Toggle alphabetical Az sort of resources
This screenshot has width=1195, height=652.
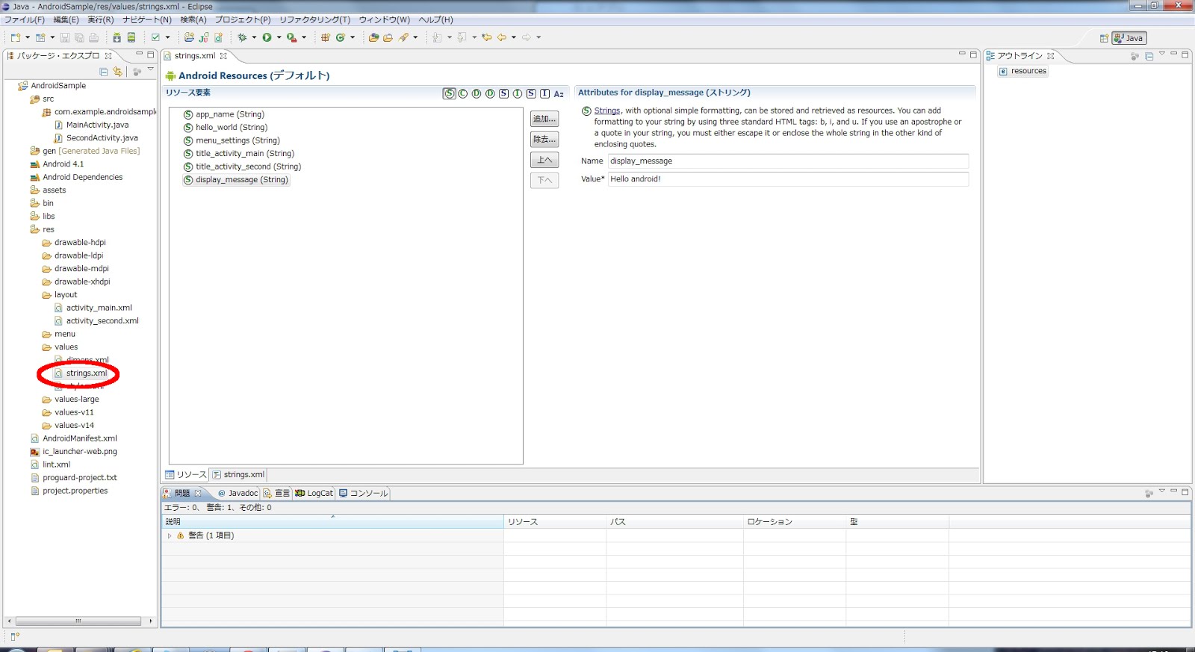[x=559, y=93]
